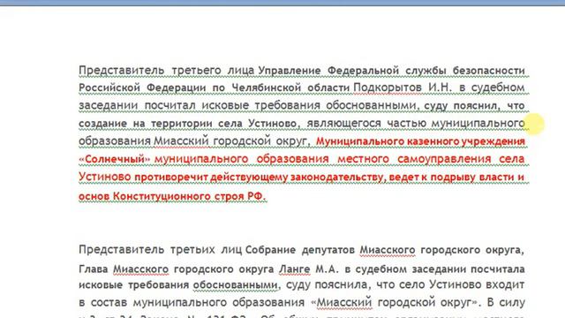565x318 pixels.
Task: Click the surname "Подкорытов" underlined in red
Action: tap(388, 87)
